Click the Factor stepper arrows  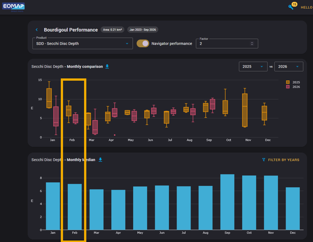252,44
